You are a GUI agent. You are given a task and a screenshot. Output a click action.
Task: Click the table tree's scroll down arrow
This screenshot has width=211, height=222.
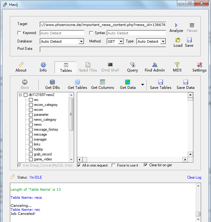71,159
